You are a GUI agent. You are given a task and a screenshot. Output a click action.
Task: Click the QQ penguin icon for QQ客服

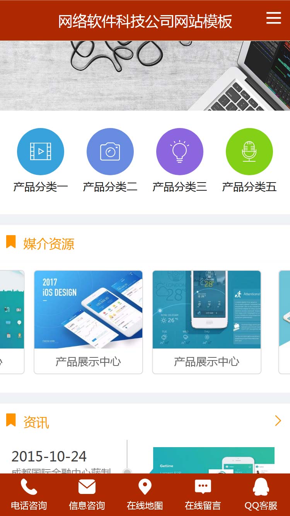(261, 487)
